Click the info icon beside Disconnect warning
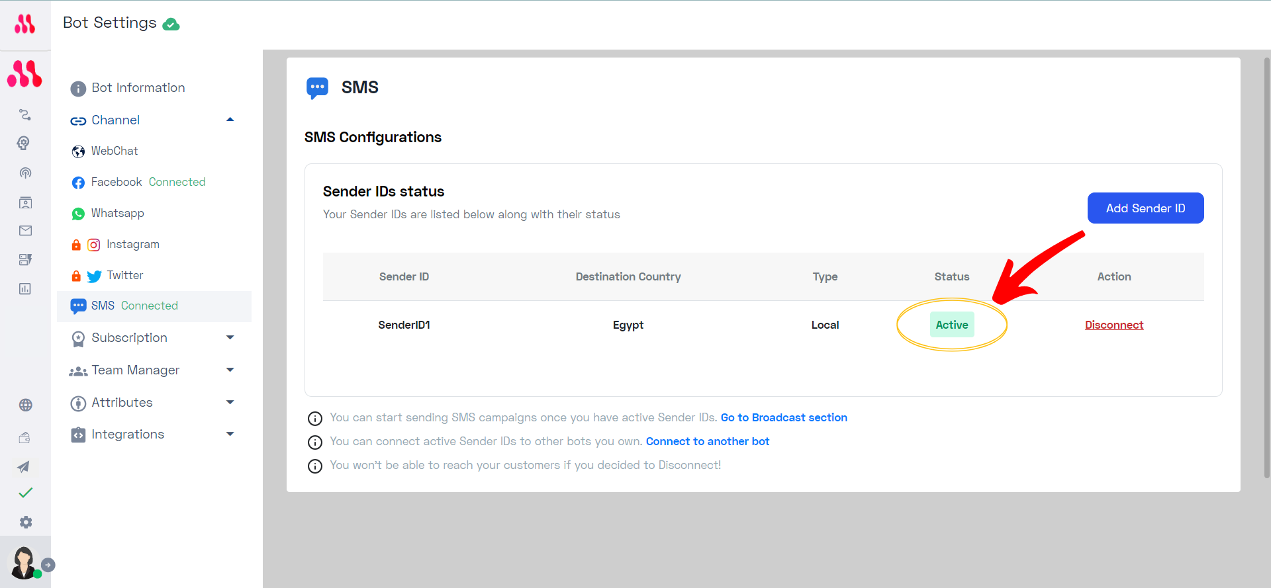The image size is (1271, 588). coord(315,466)
